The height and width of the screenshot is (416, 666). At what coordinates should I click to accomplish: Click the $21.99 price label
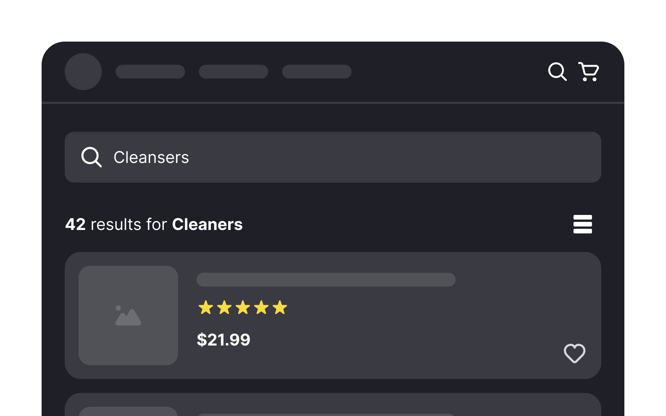[224, 340]
